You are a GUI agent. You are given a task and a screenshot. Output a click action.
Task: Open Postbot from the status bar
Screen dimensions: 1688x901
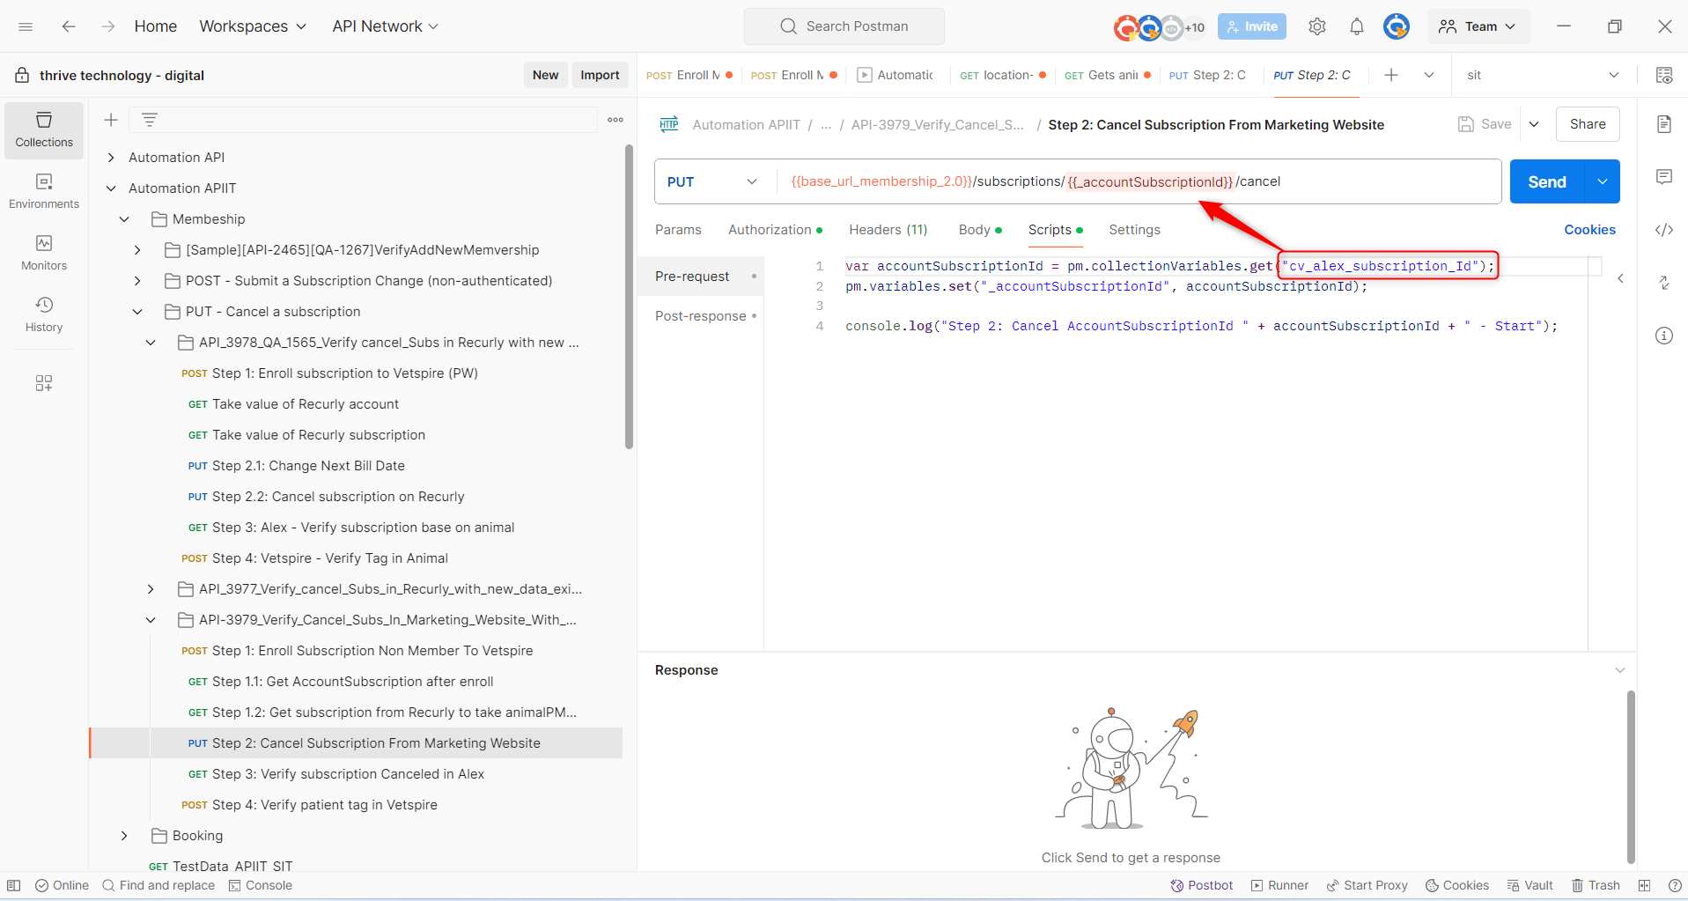click(1202, 885)
